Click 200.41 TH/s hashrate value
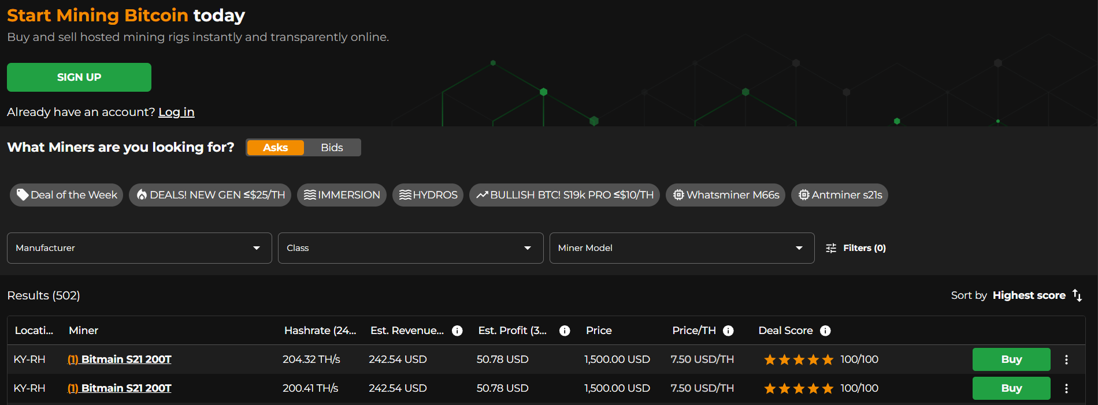The height and width of the screenshot is (405, 1098). 310,388
